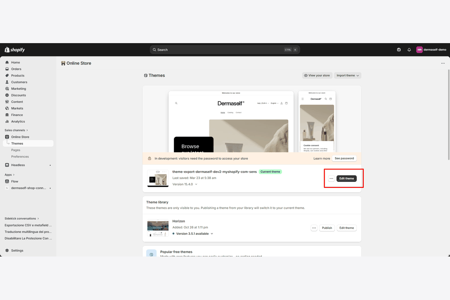Click the Analytics bar chart icon
The image size is (450, 300).
click(x=7, y=121)
